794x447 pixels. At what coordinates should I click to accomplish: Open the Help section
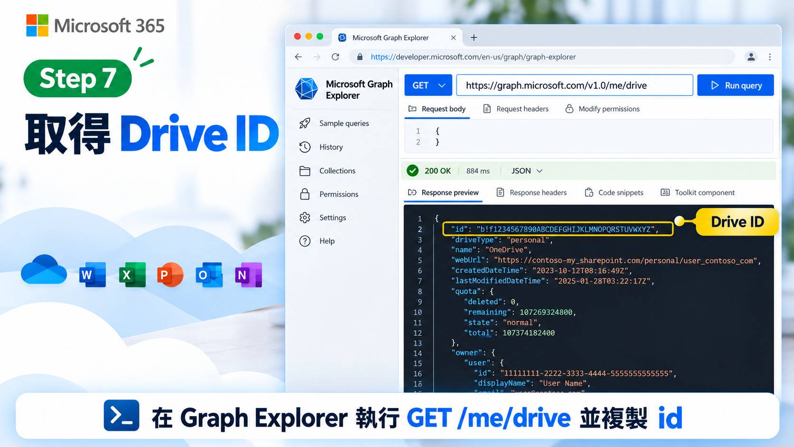click(317, 241)
